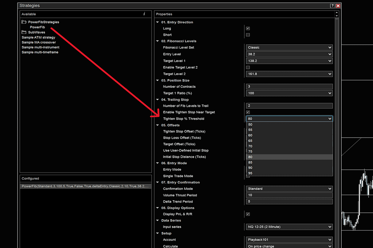Open the Input series dropdown
This screenshot has width=373, height=248.
[329, 227]
